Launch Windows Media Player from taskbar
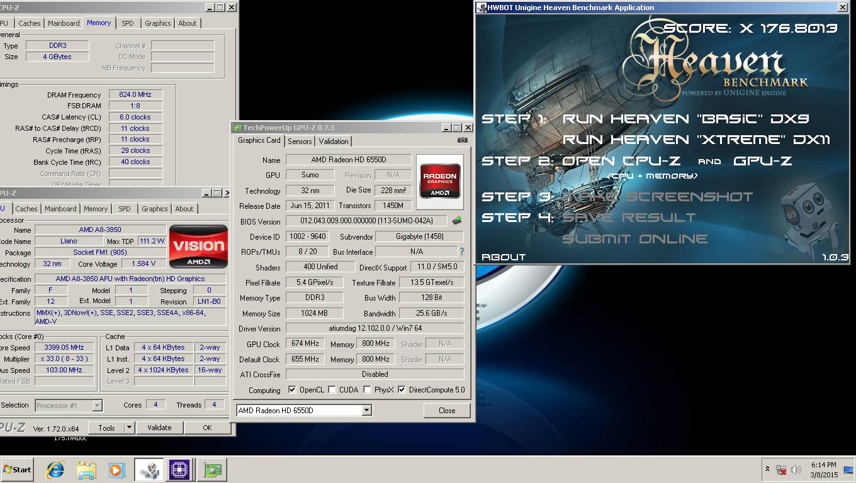The image size is (856, 483). (116, 469)
